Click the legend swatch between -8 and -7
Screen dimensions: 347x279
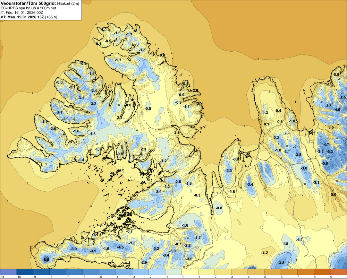point(58,272)
